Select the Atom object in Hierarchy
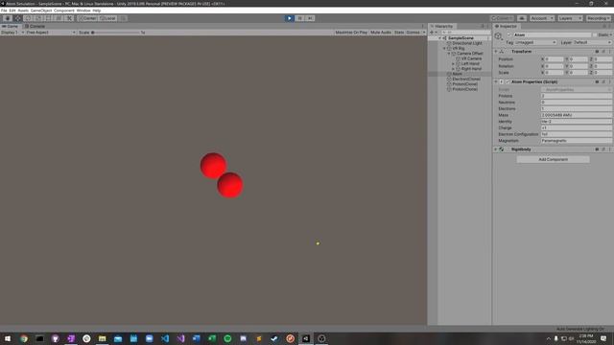 (x=457, y=74)
